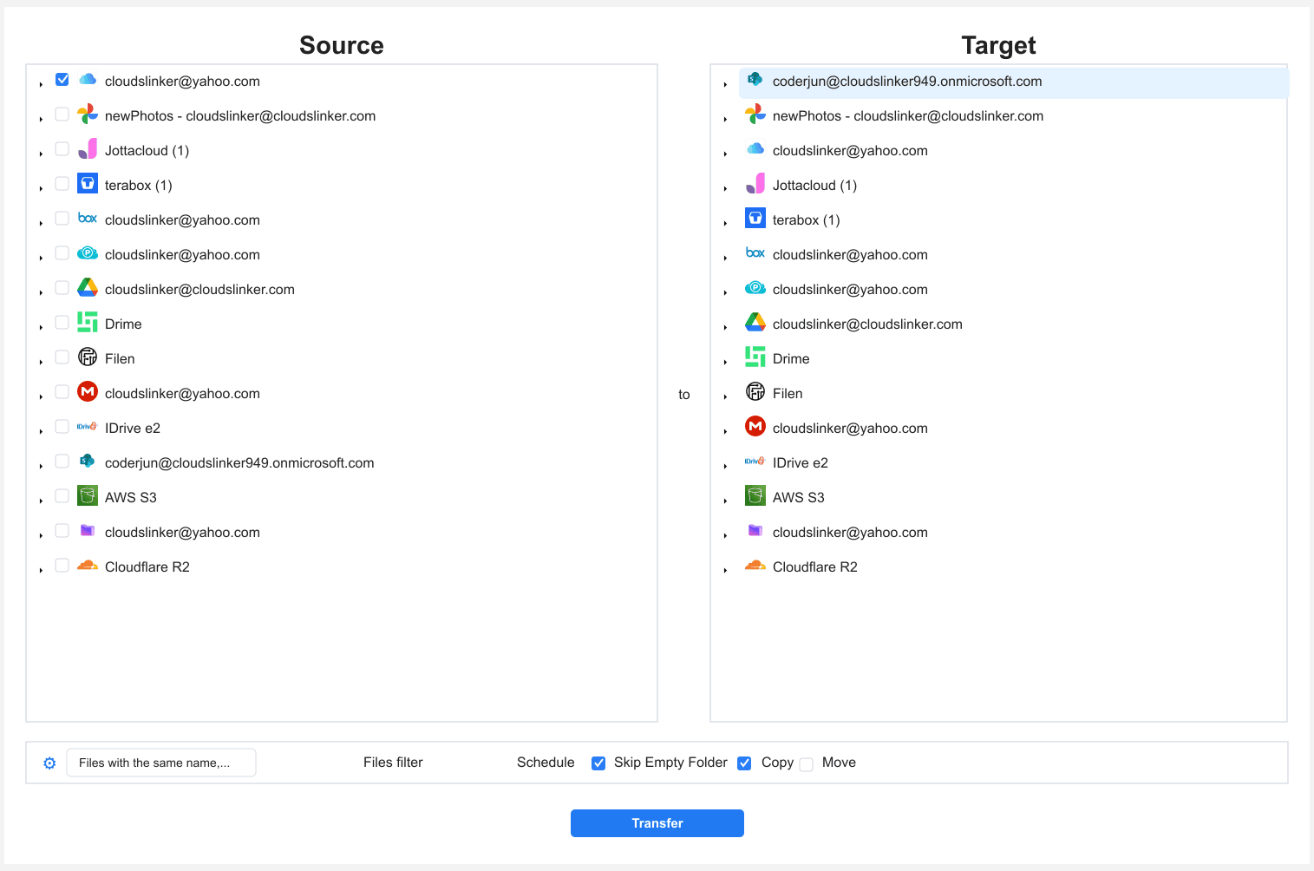Click the IDrive e2 icon in Target
This screenshot has width=1314, height=871.
click(x=755, y=461)
